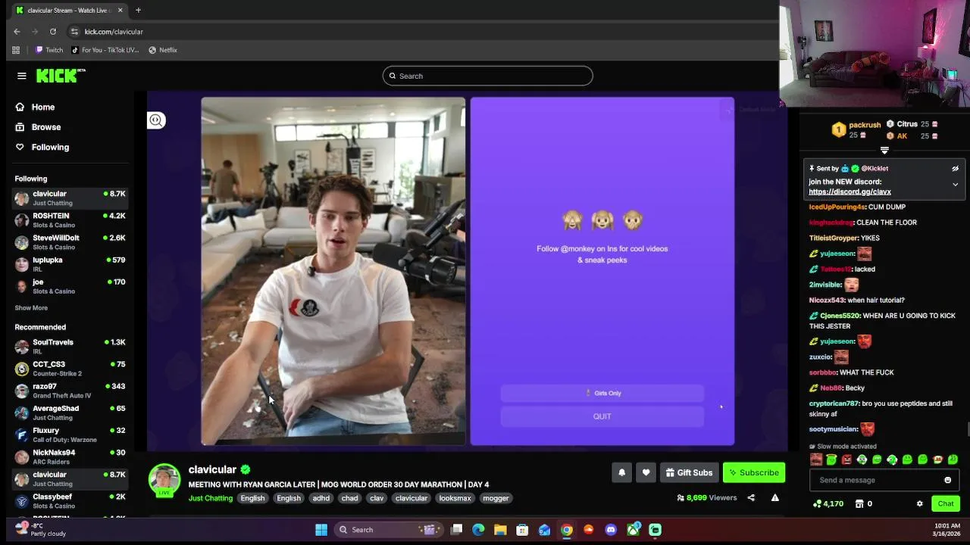Click the report warning triangle icon
This screenshot has width=970, height=545.
(x=774, y=498)
